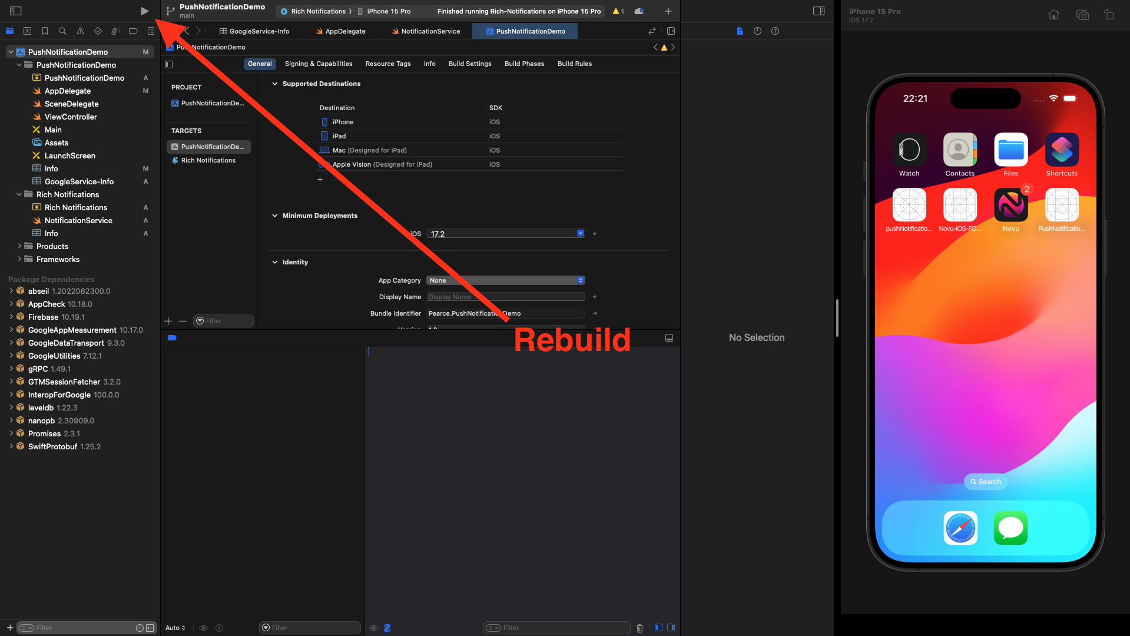Toggle the variables view pane button
Image resolution: width=1130 pixels, height=636 pixels.
[x=658, y=628]
